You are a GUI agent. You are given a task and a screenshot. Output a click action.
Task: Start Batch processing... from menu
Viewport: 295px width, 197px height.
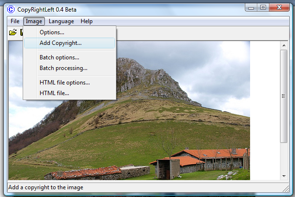click(x=70, y=68)
